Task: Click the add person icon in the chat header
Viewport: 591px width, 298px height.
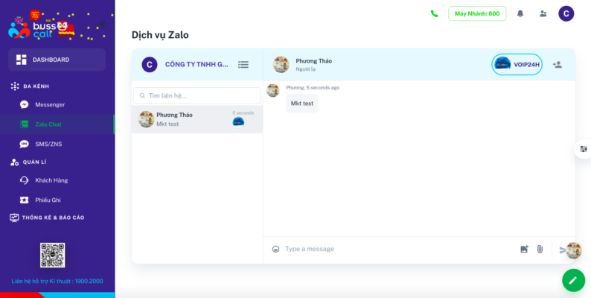Action: [558, 65]
